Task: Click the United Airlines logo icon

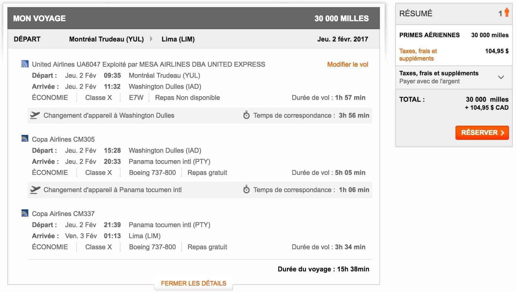Action: point(25,64)
